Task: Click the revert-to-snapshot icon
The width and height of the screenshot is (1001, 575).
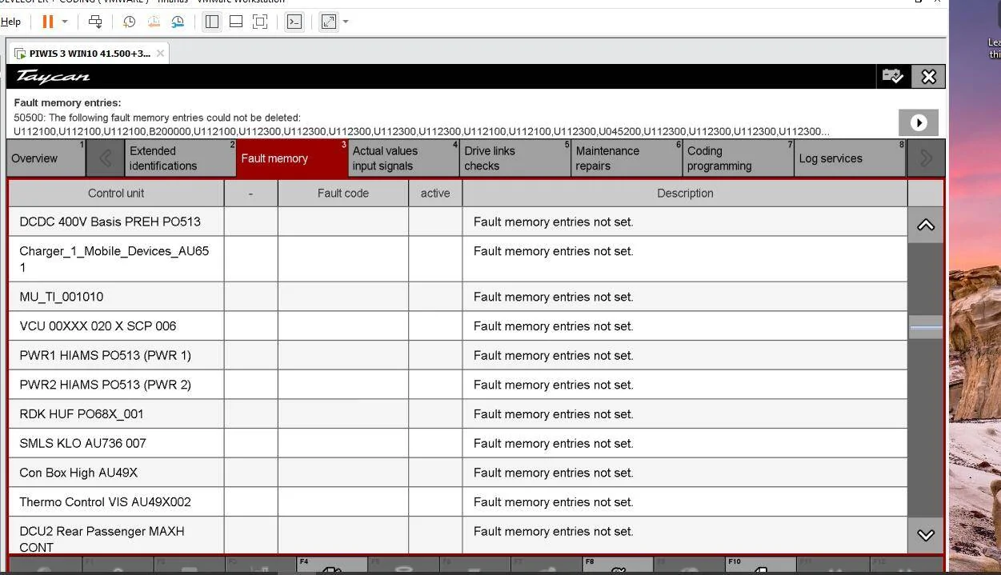Action: (x=154, y=22)
